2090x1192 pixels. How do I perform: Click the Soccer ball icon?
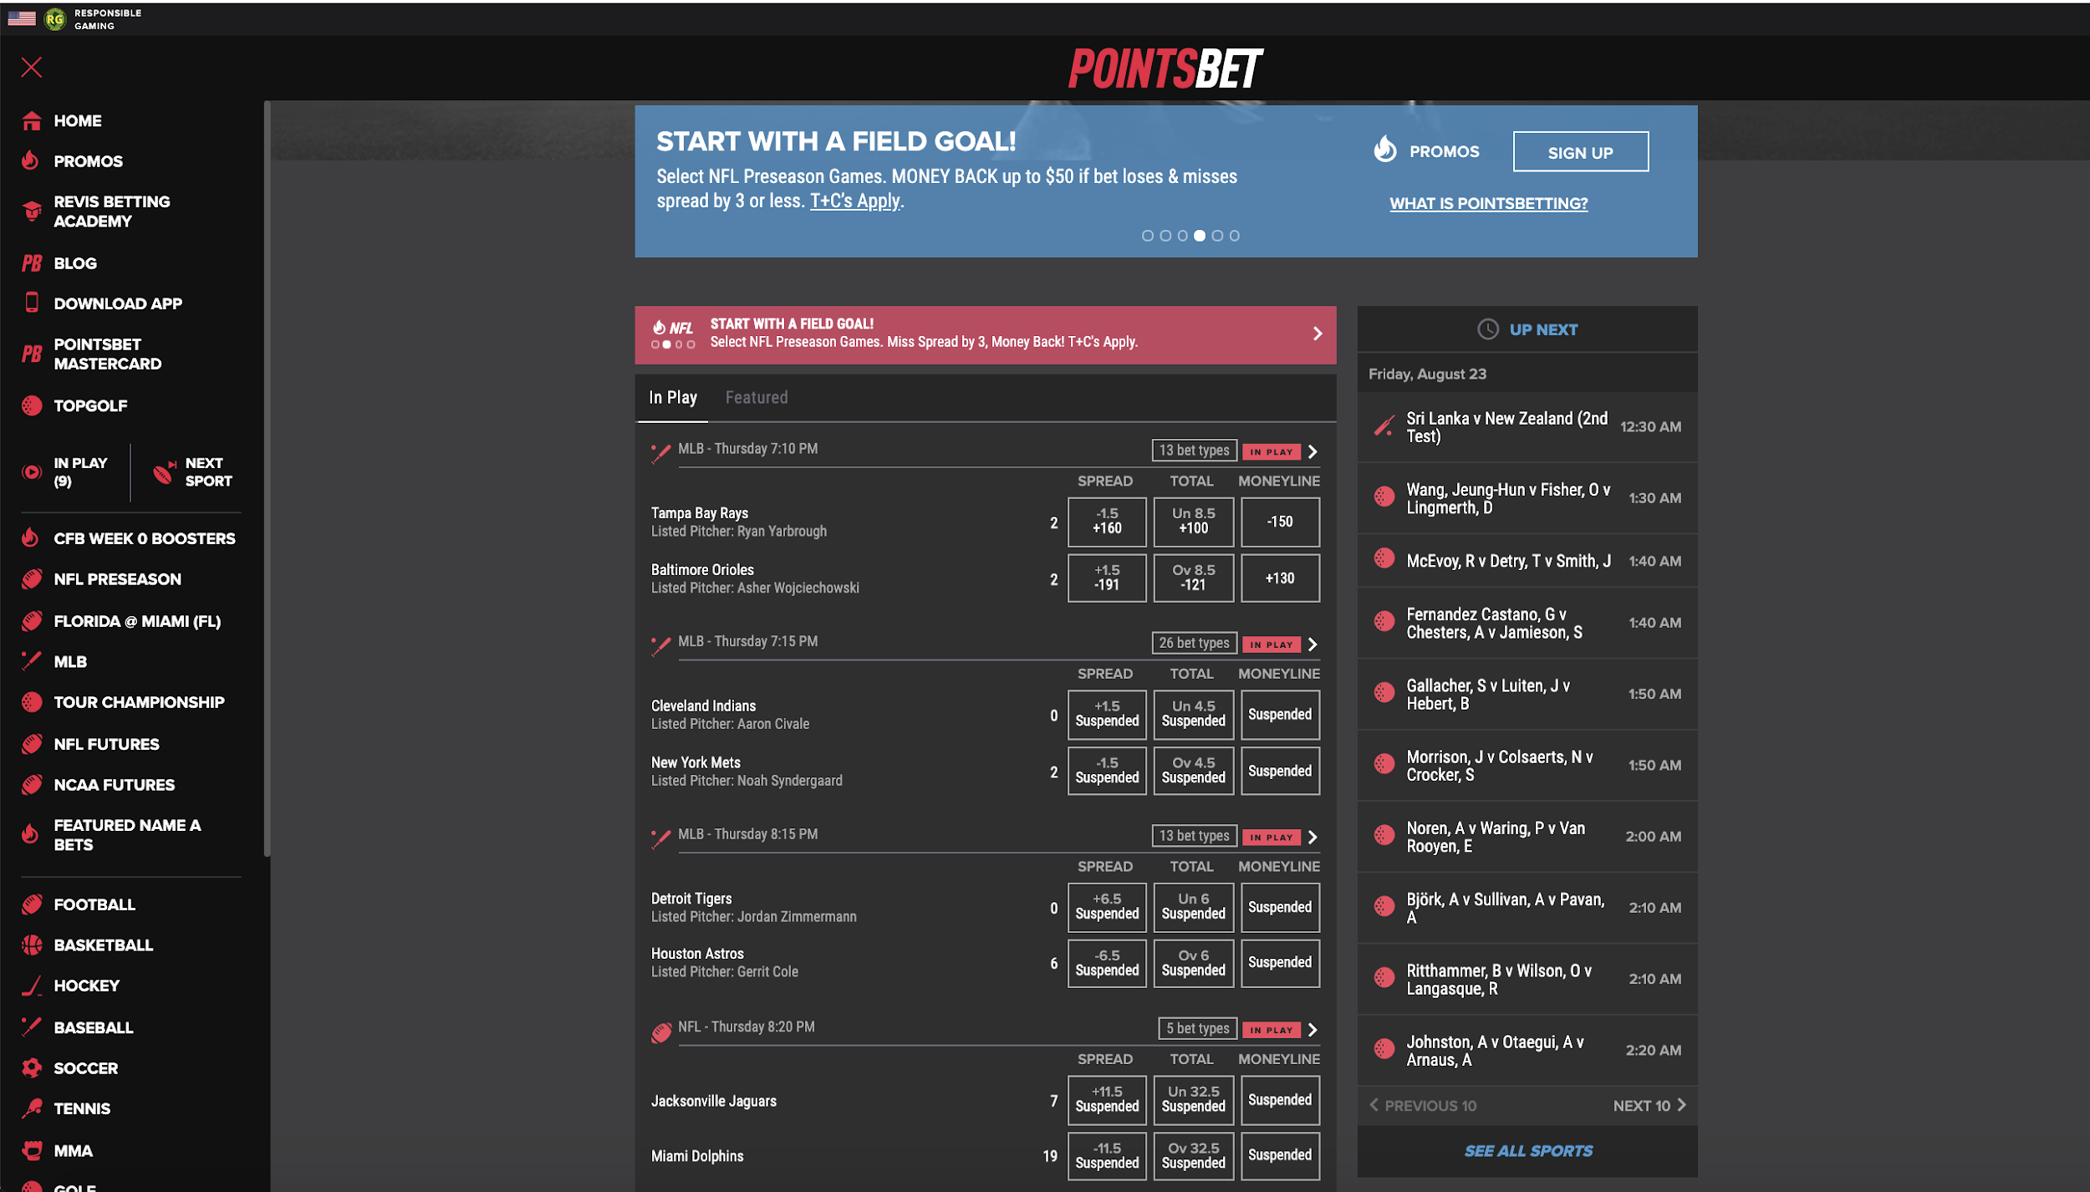coord(32,1068)
